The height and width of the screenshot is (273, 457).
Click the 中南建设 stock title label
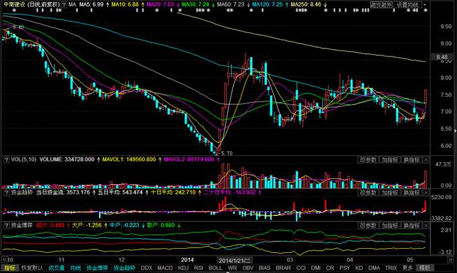(15, 5)
